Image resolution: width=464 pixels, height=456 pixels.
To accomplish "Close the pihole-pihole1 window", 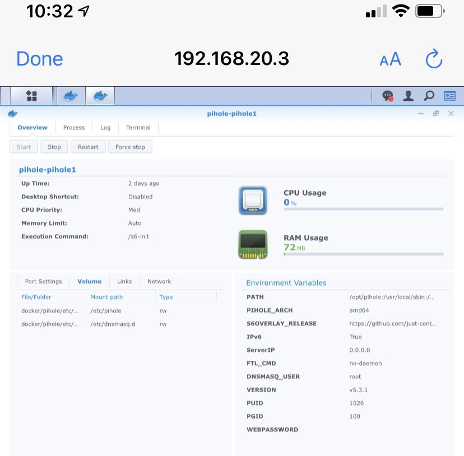I will 451,114.
